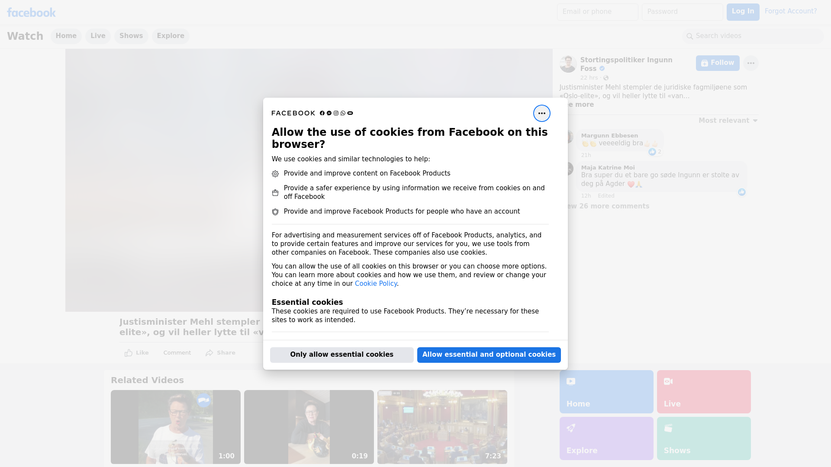Click the Essential cookies heading
The width and height of the screenshot is (831, 467).
pyautogui.click(x=307, y=302)
